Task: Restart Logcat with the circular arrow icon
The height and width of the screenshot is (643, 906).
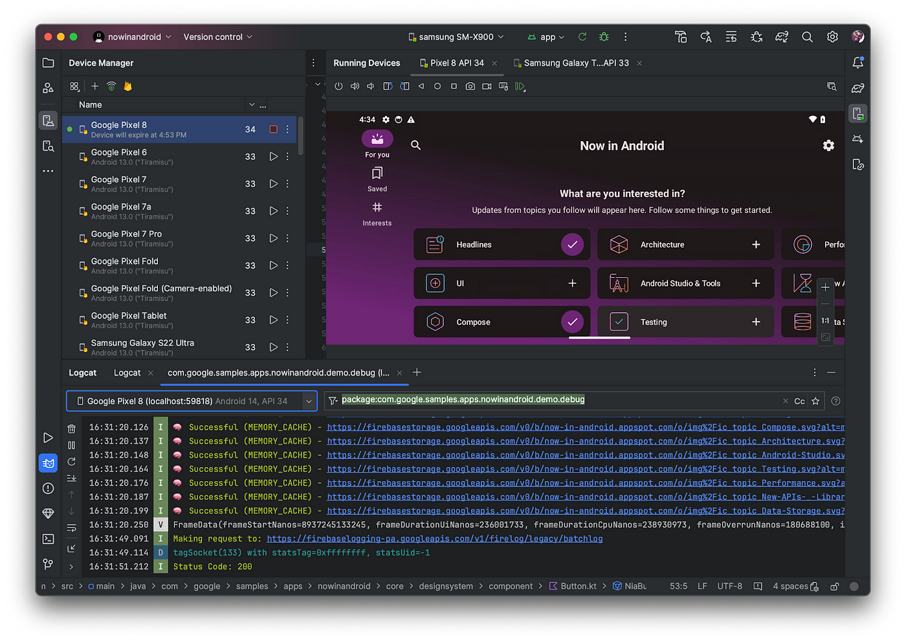Action: pyautogui.click(x=72, y=462)
